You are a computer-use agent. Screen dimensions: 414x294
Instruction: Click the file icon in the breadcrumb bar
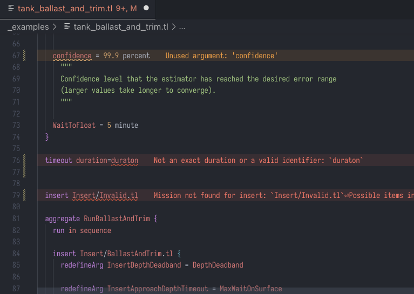point(67,26)
